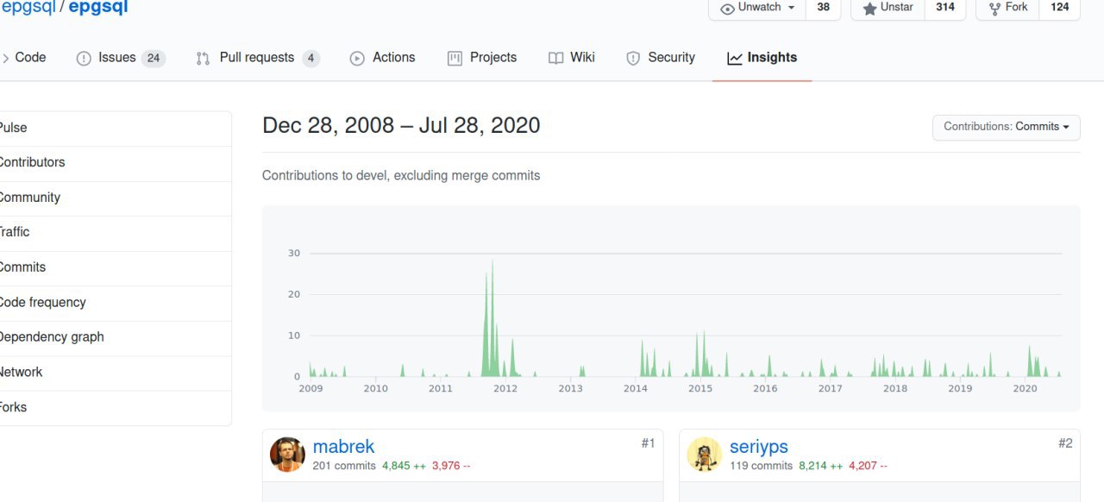Click the date range heading
The image size is (1104, 502).
pyautogui.click(x=401, y=126)
